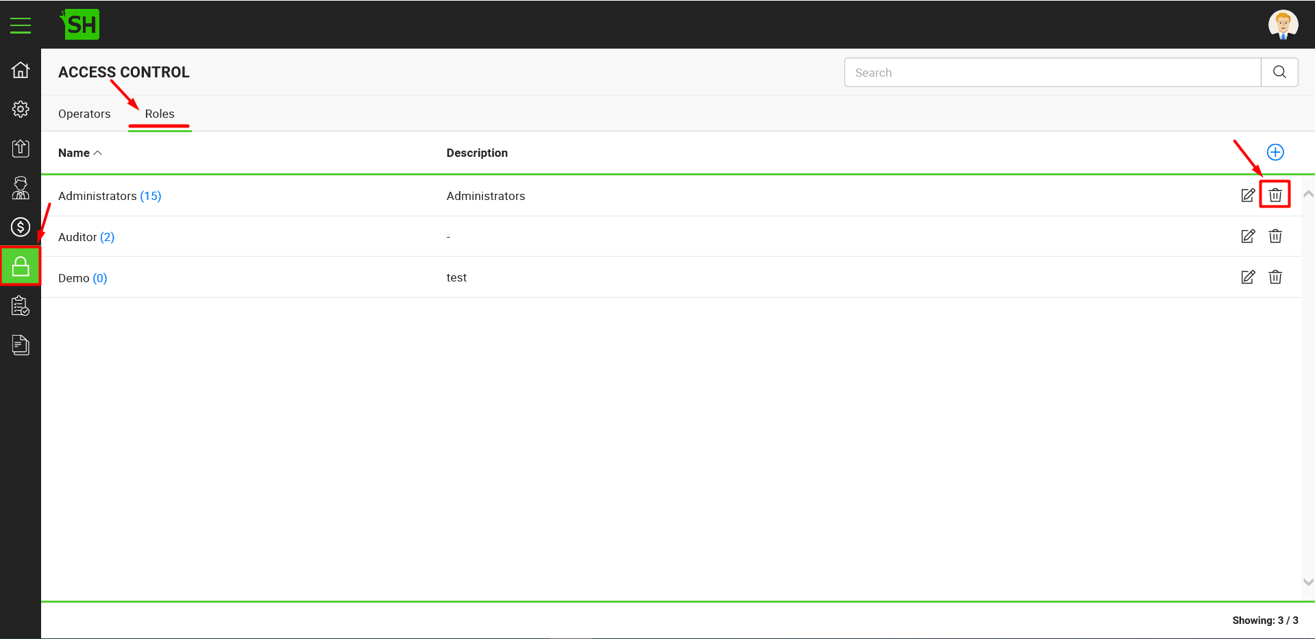
Task: Open the document report sidebar icon
Action: tap(21, 345)
